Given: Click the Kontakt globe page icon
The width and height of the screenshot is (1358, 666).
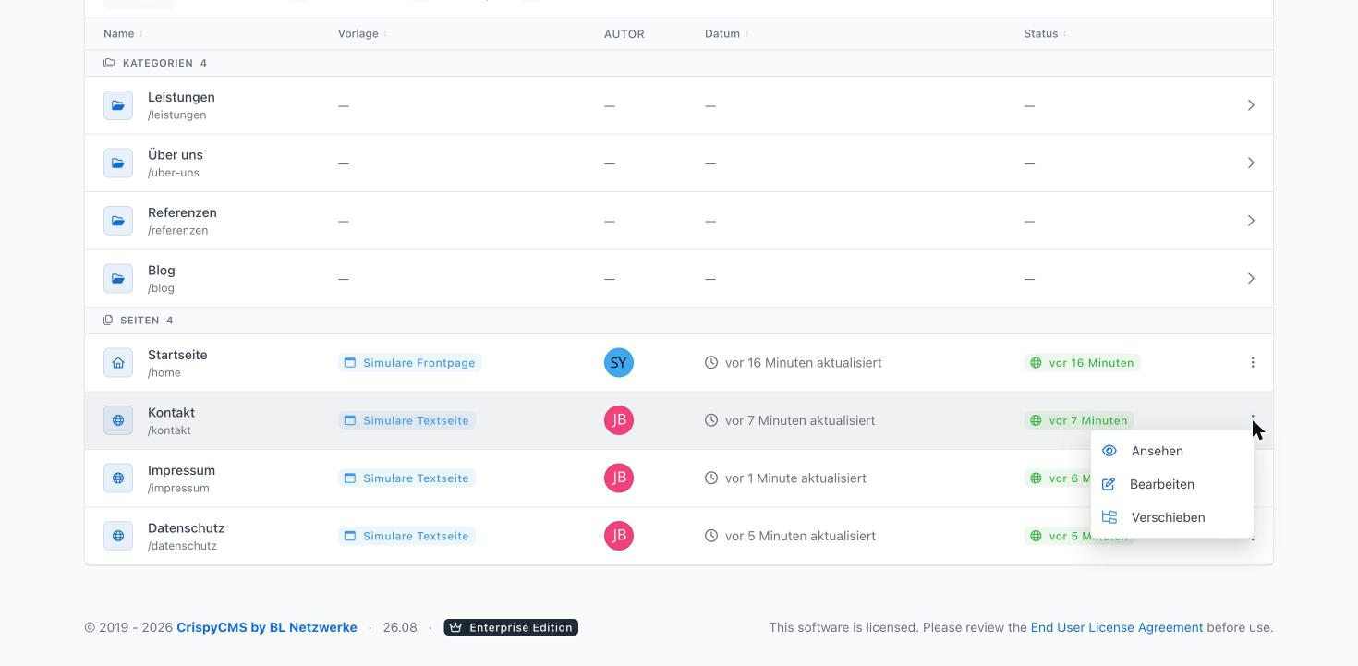Looking at the screenshot, I should tap(118, 420).
